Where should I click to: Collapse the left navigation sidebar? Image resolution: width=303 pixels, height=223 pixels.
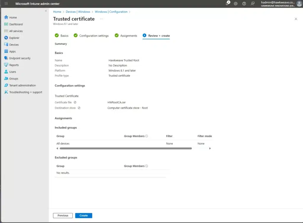coord(46,11)
